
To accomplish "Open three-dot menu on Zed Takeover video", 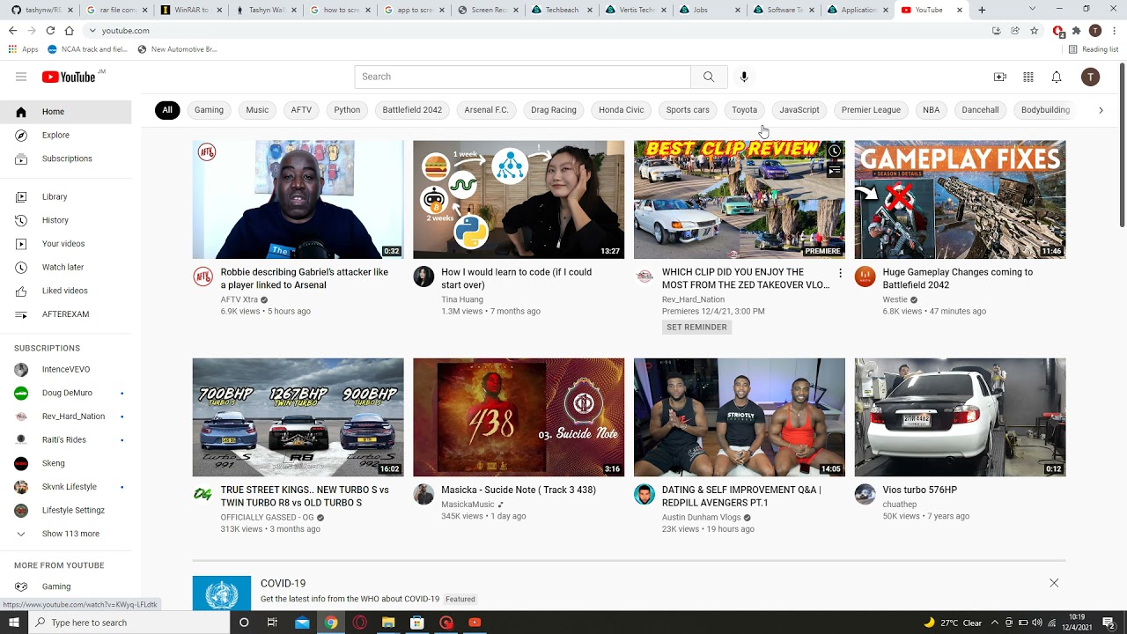I will click(840, 274).
